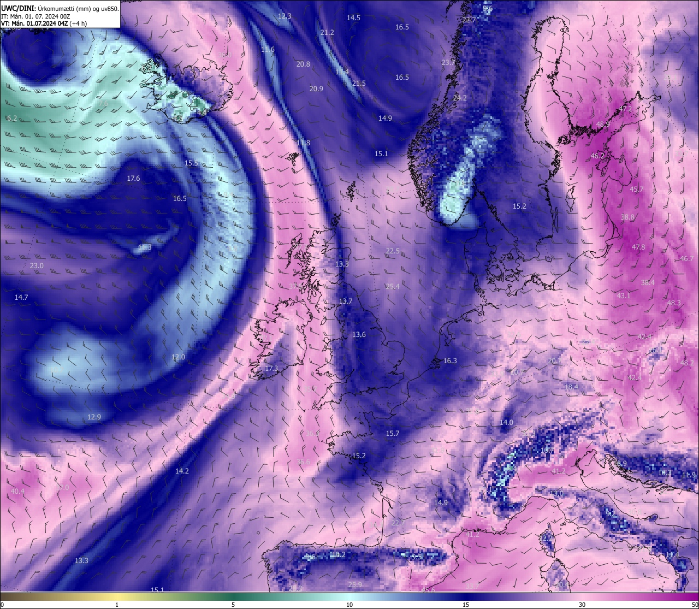Click the 11.6 value label
This screenshot has width=699, height=609.
(268, 50)
